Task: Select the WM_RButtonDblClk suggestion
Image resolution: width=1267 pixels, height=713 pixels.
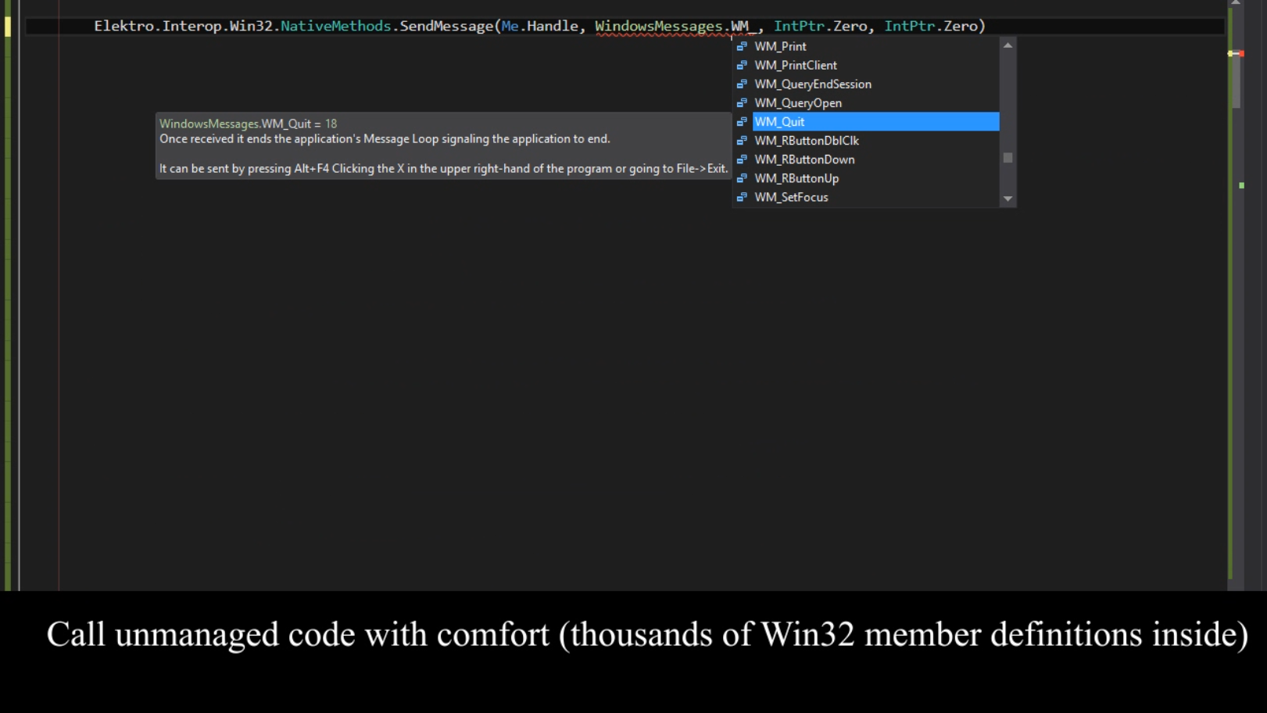Action: (x=806, y=141)
